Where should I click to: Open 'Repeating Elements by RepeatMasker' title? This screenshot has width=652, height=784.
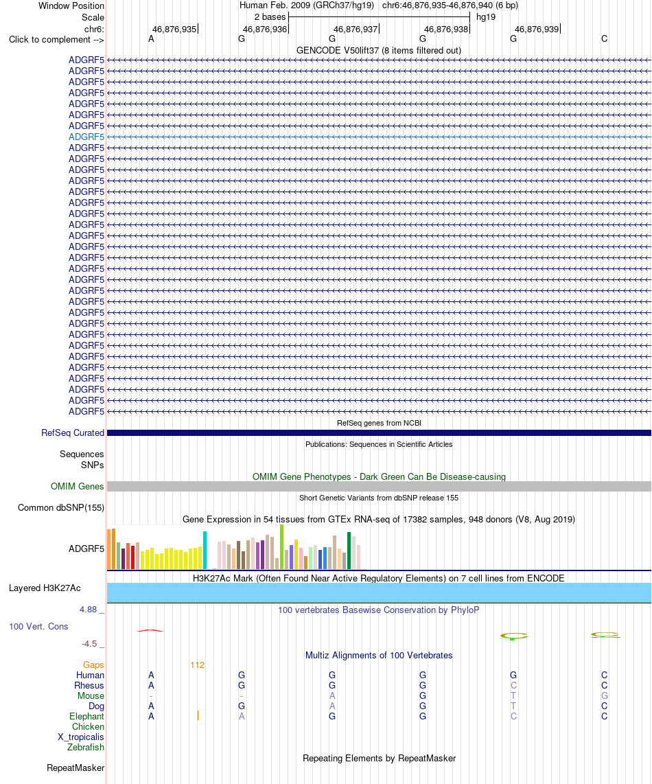[x=379, y=759]
